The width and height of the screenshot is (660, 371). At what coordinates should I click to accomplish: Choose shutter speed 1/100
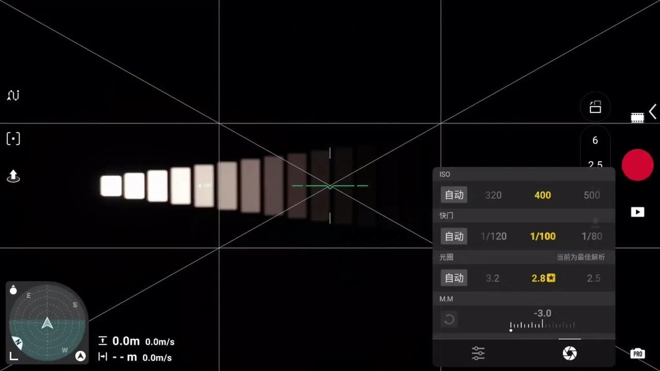point(542,236)
